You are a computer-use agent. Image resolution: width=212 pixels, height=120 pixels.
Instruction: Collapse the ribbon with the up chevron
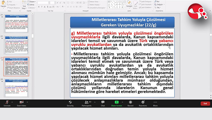(210, 11)
